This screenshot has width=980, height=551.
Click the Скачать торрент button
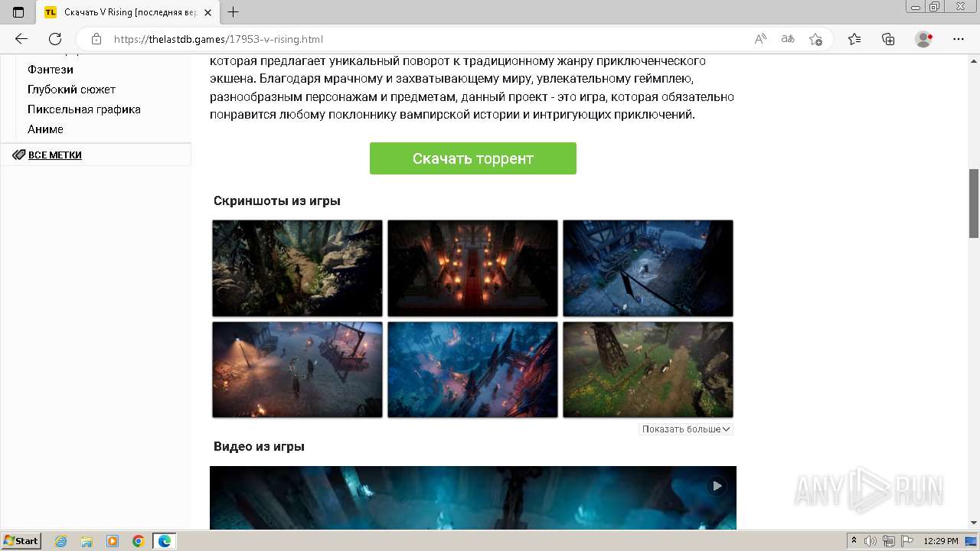[473, 158]
